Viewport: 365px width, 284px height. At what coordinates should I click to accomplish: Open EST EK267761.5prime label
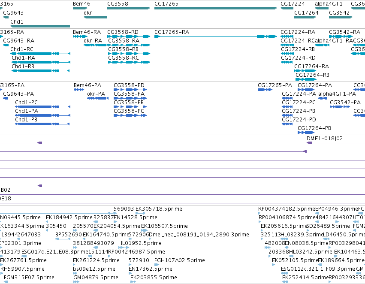[x=23, y=260]
